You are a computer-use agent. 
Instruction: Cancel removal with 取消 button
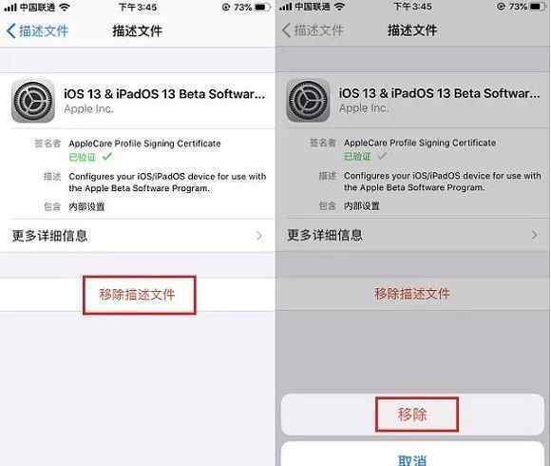412,456
